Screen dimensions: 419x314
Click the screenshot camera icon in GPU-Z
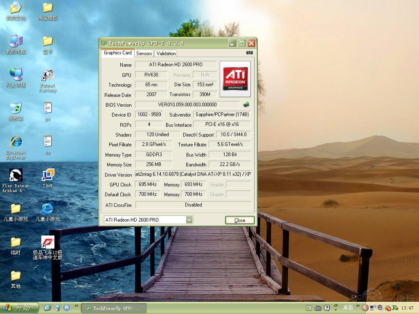pos(249,53)
